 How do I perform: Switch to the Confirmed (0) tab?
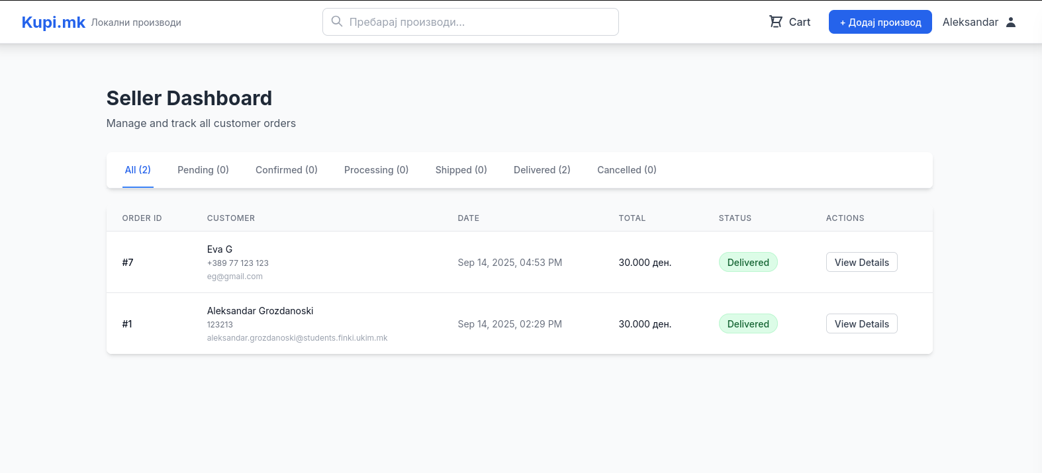pyautogui.click(x=287, y=170)
